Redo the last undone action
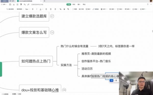 click(x=28, y=5)
